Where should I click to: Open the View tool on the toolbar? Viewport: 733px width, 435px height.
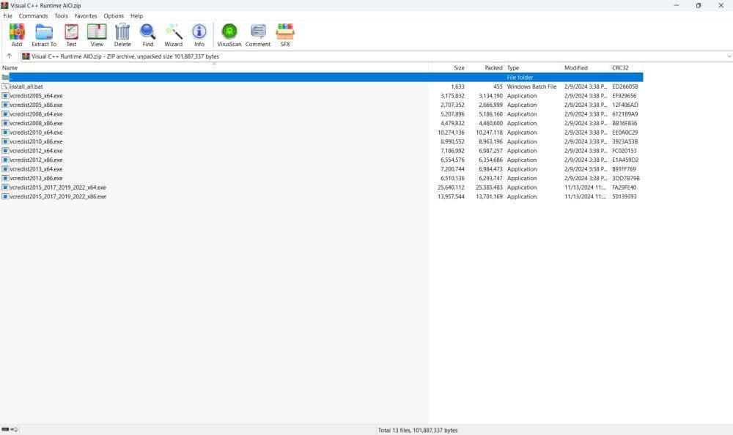(x=96, y=33)
